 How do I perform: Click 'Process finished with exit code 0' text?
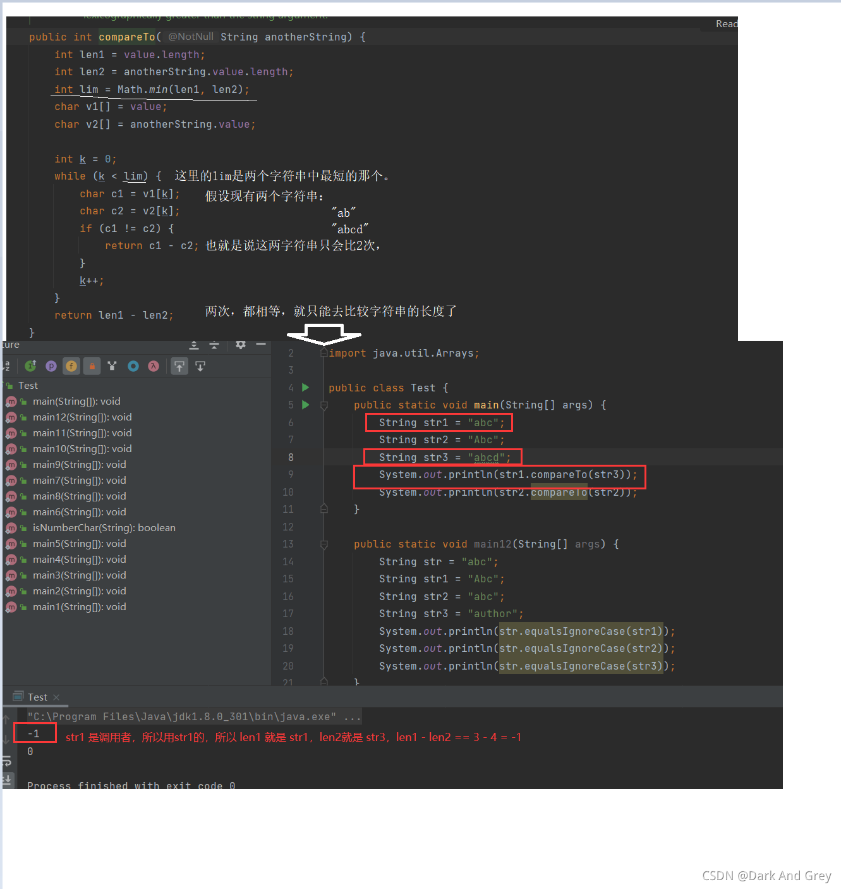coord(131,785)
